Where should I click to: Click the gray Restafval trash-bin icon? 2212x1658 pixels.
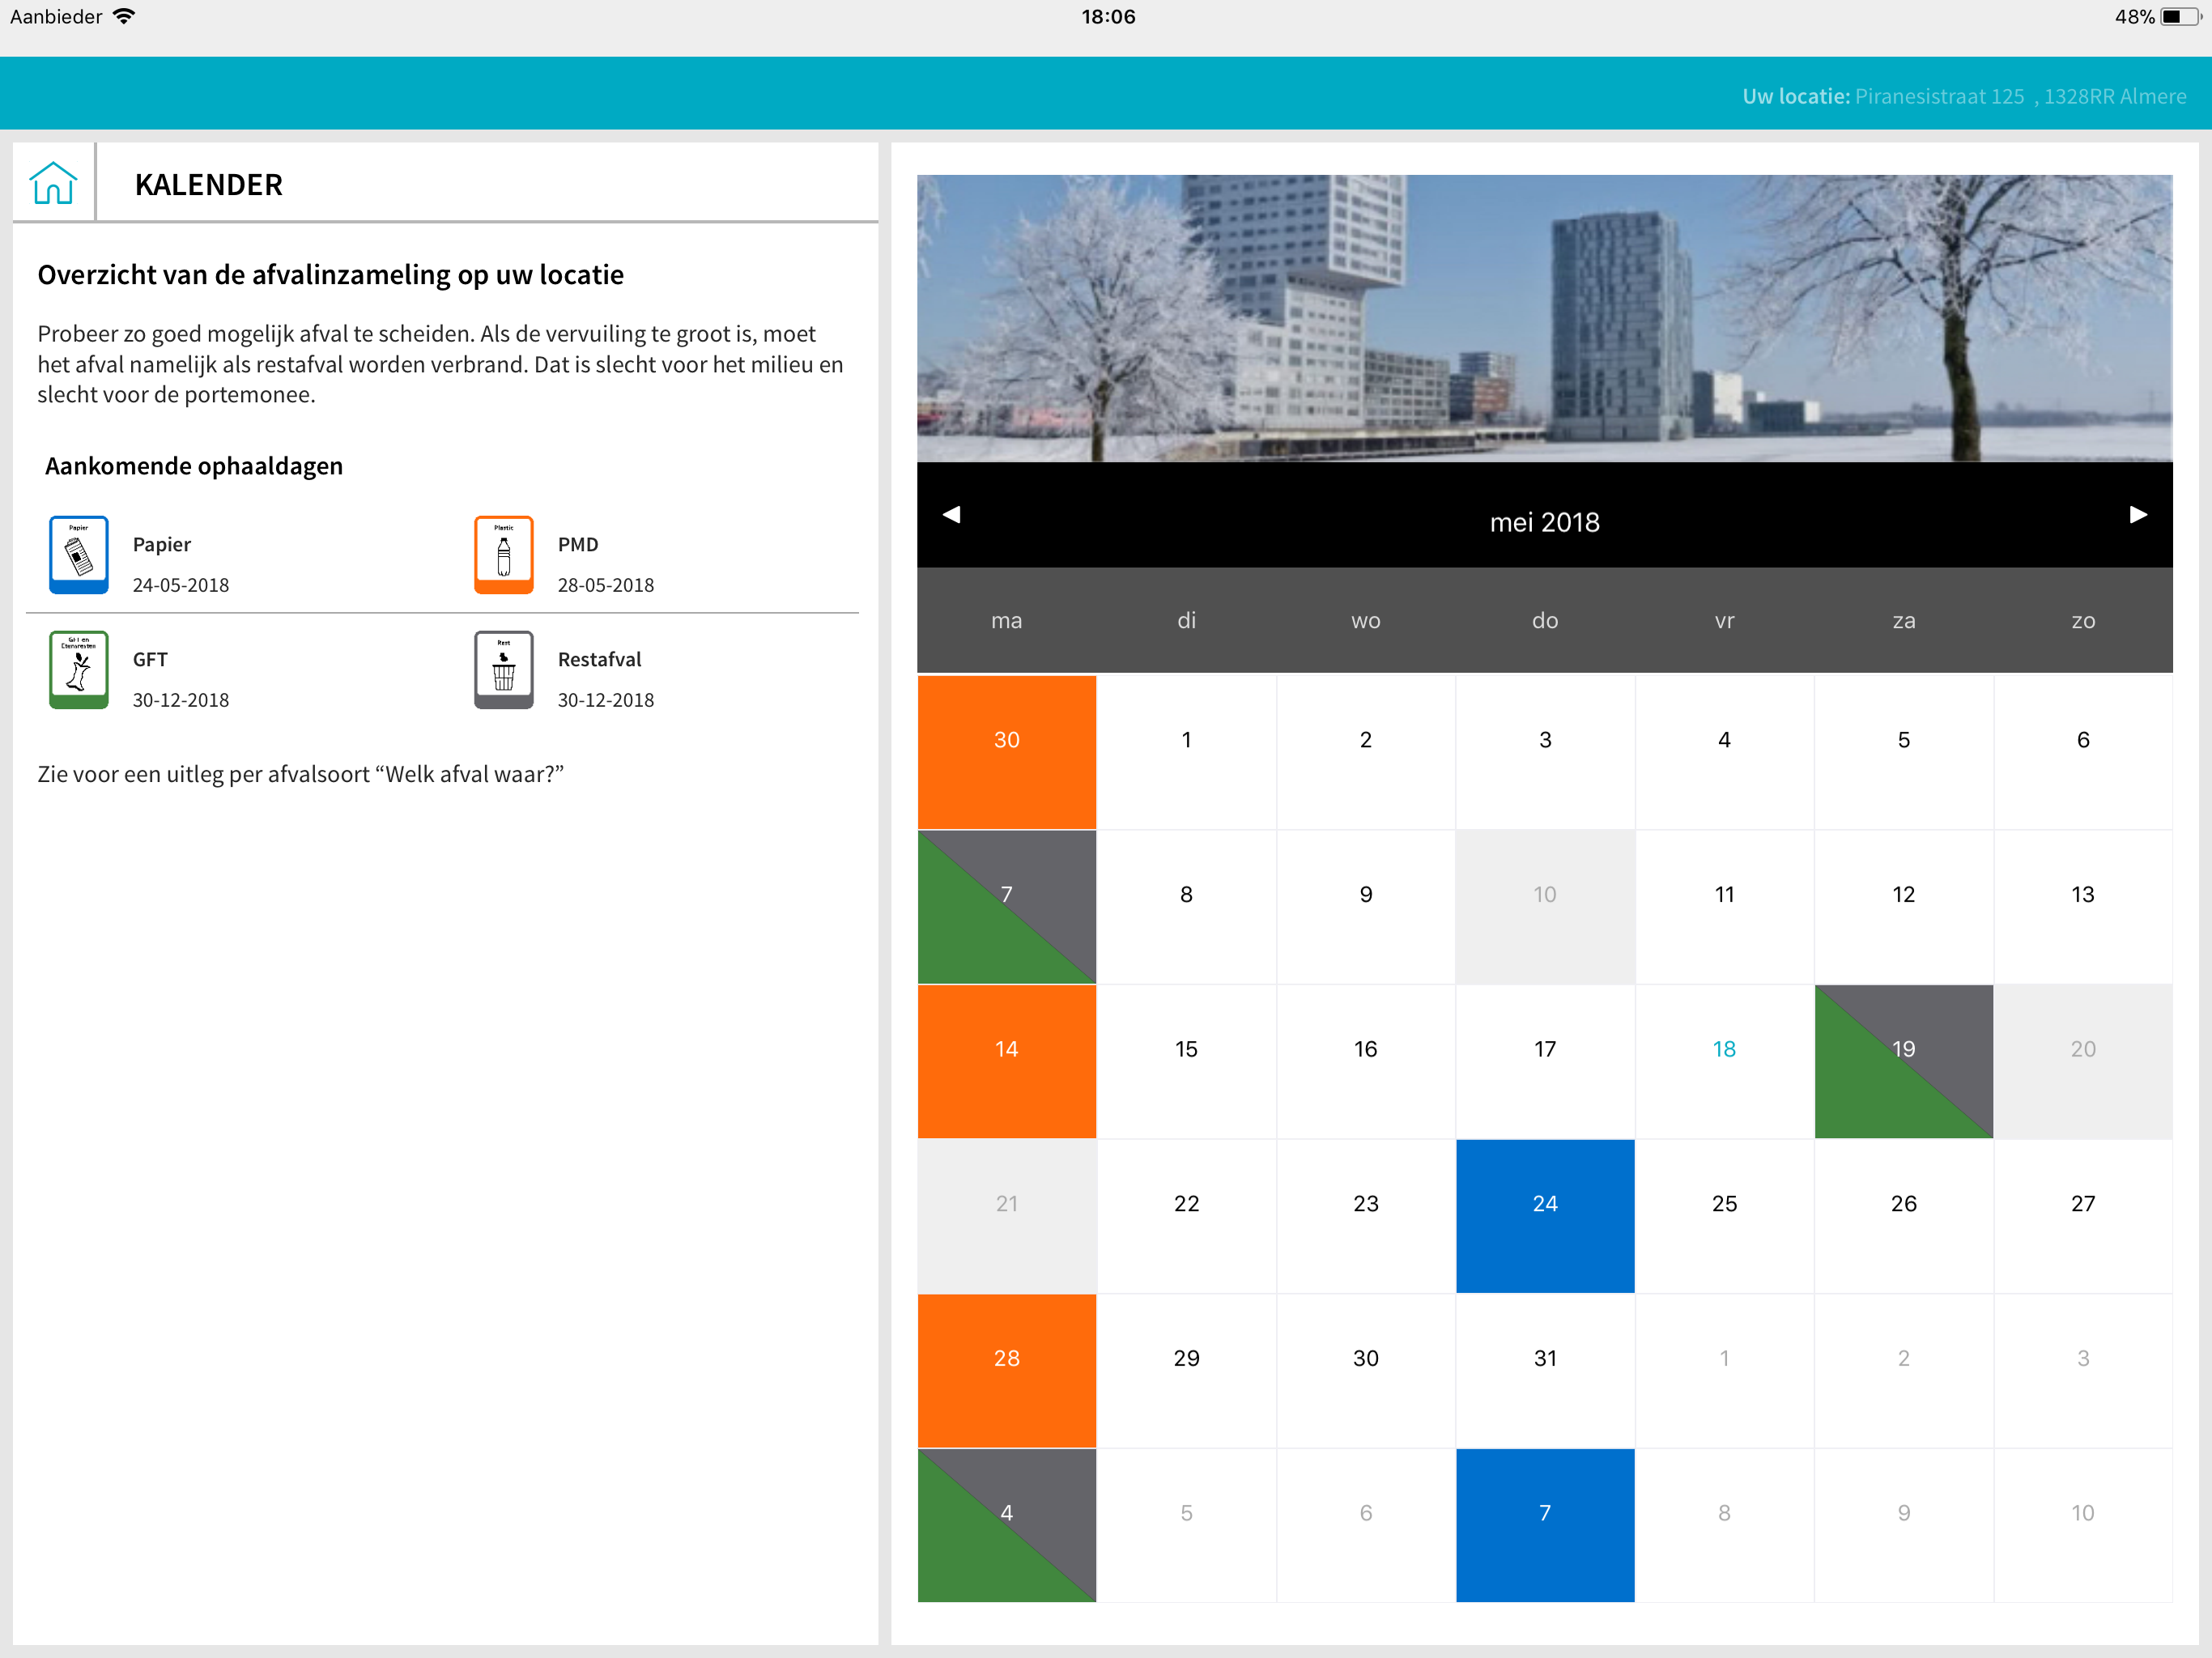pos(503,669)
